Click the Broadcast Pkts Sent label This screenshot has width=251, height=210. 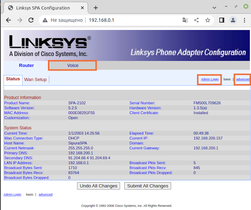click(148, 163)
